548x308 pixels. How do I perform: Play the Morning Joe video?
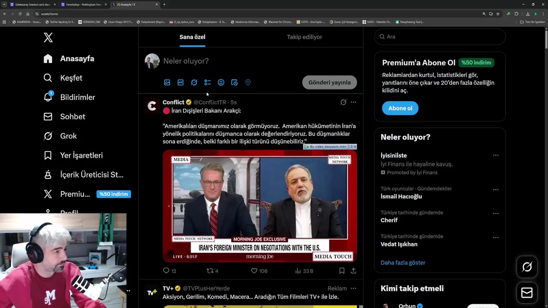pos(260,206)
